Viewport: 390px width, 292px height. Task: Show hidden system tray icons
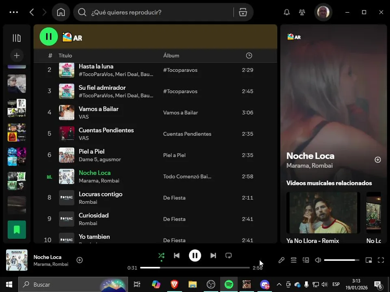click(279, 285)
